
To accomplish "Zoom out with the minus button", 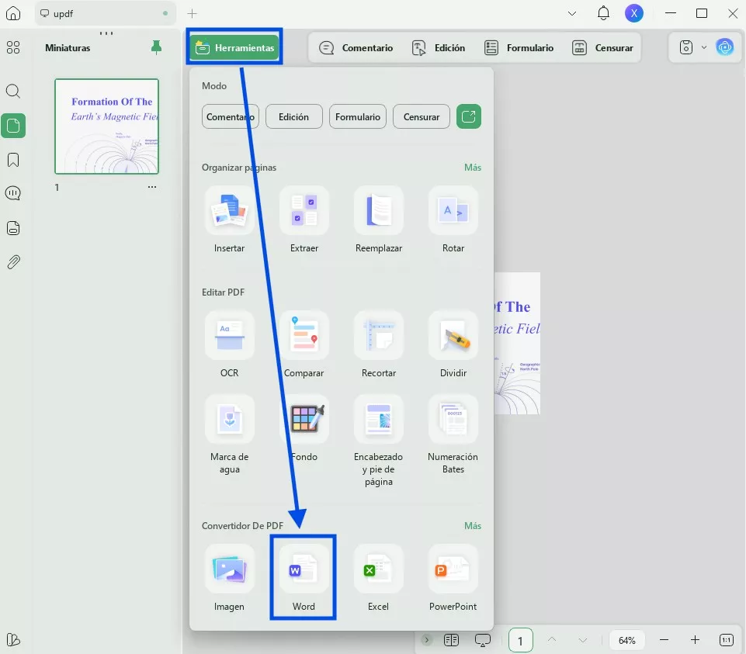I will point(664,640).
